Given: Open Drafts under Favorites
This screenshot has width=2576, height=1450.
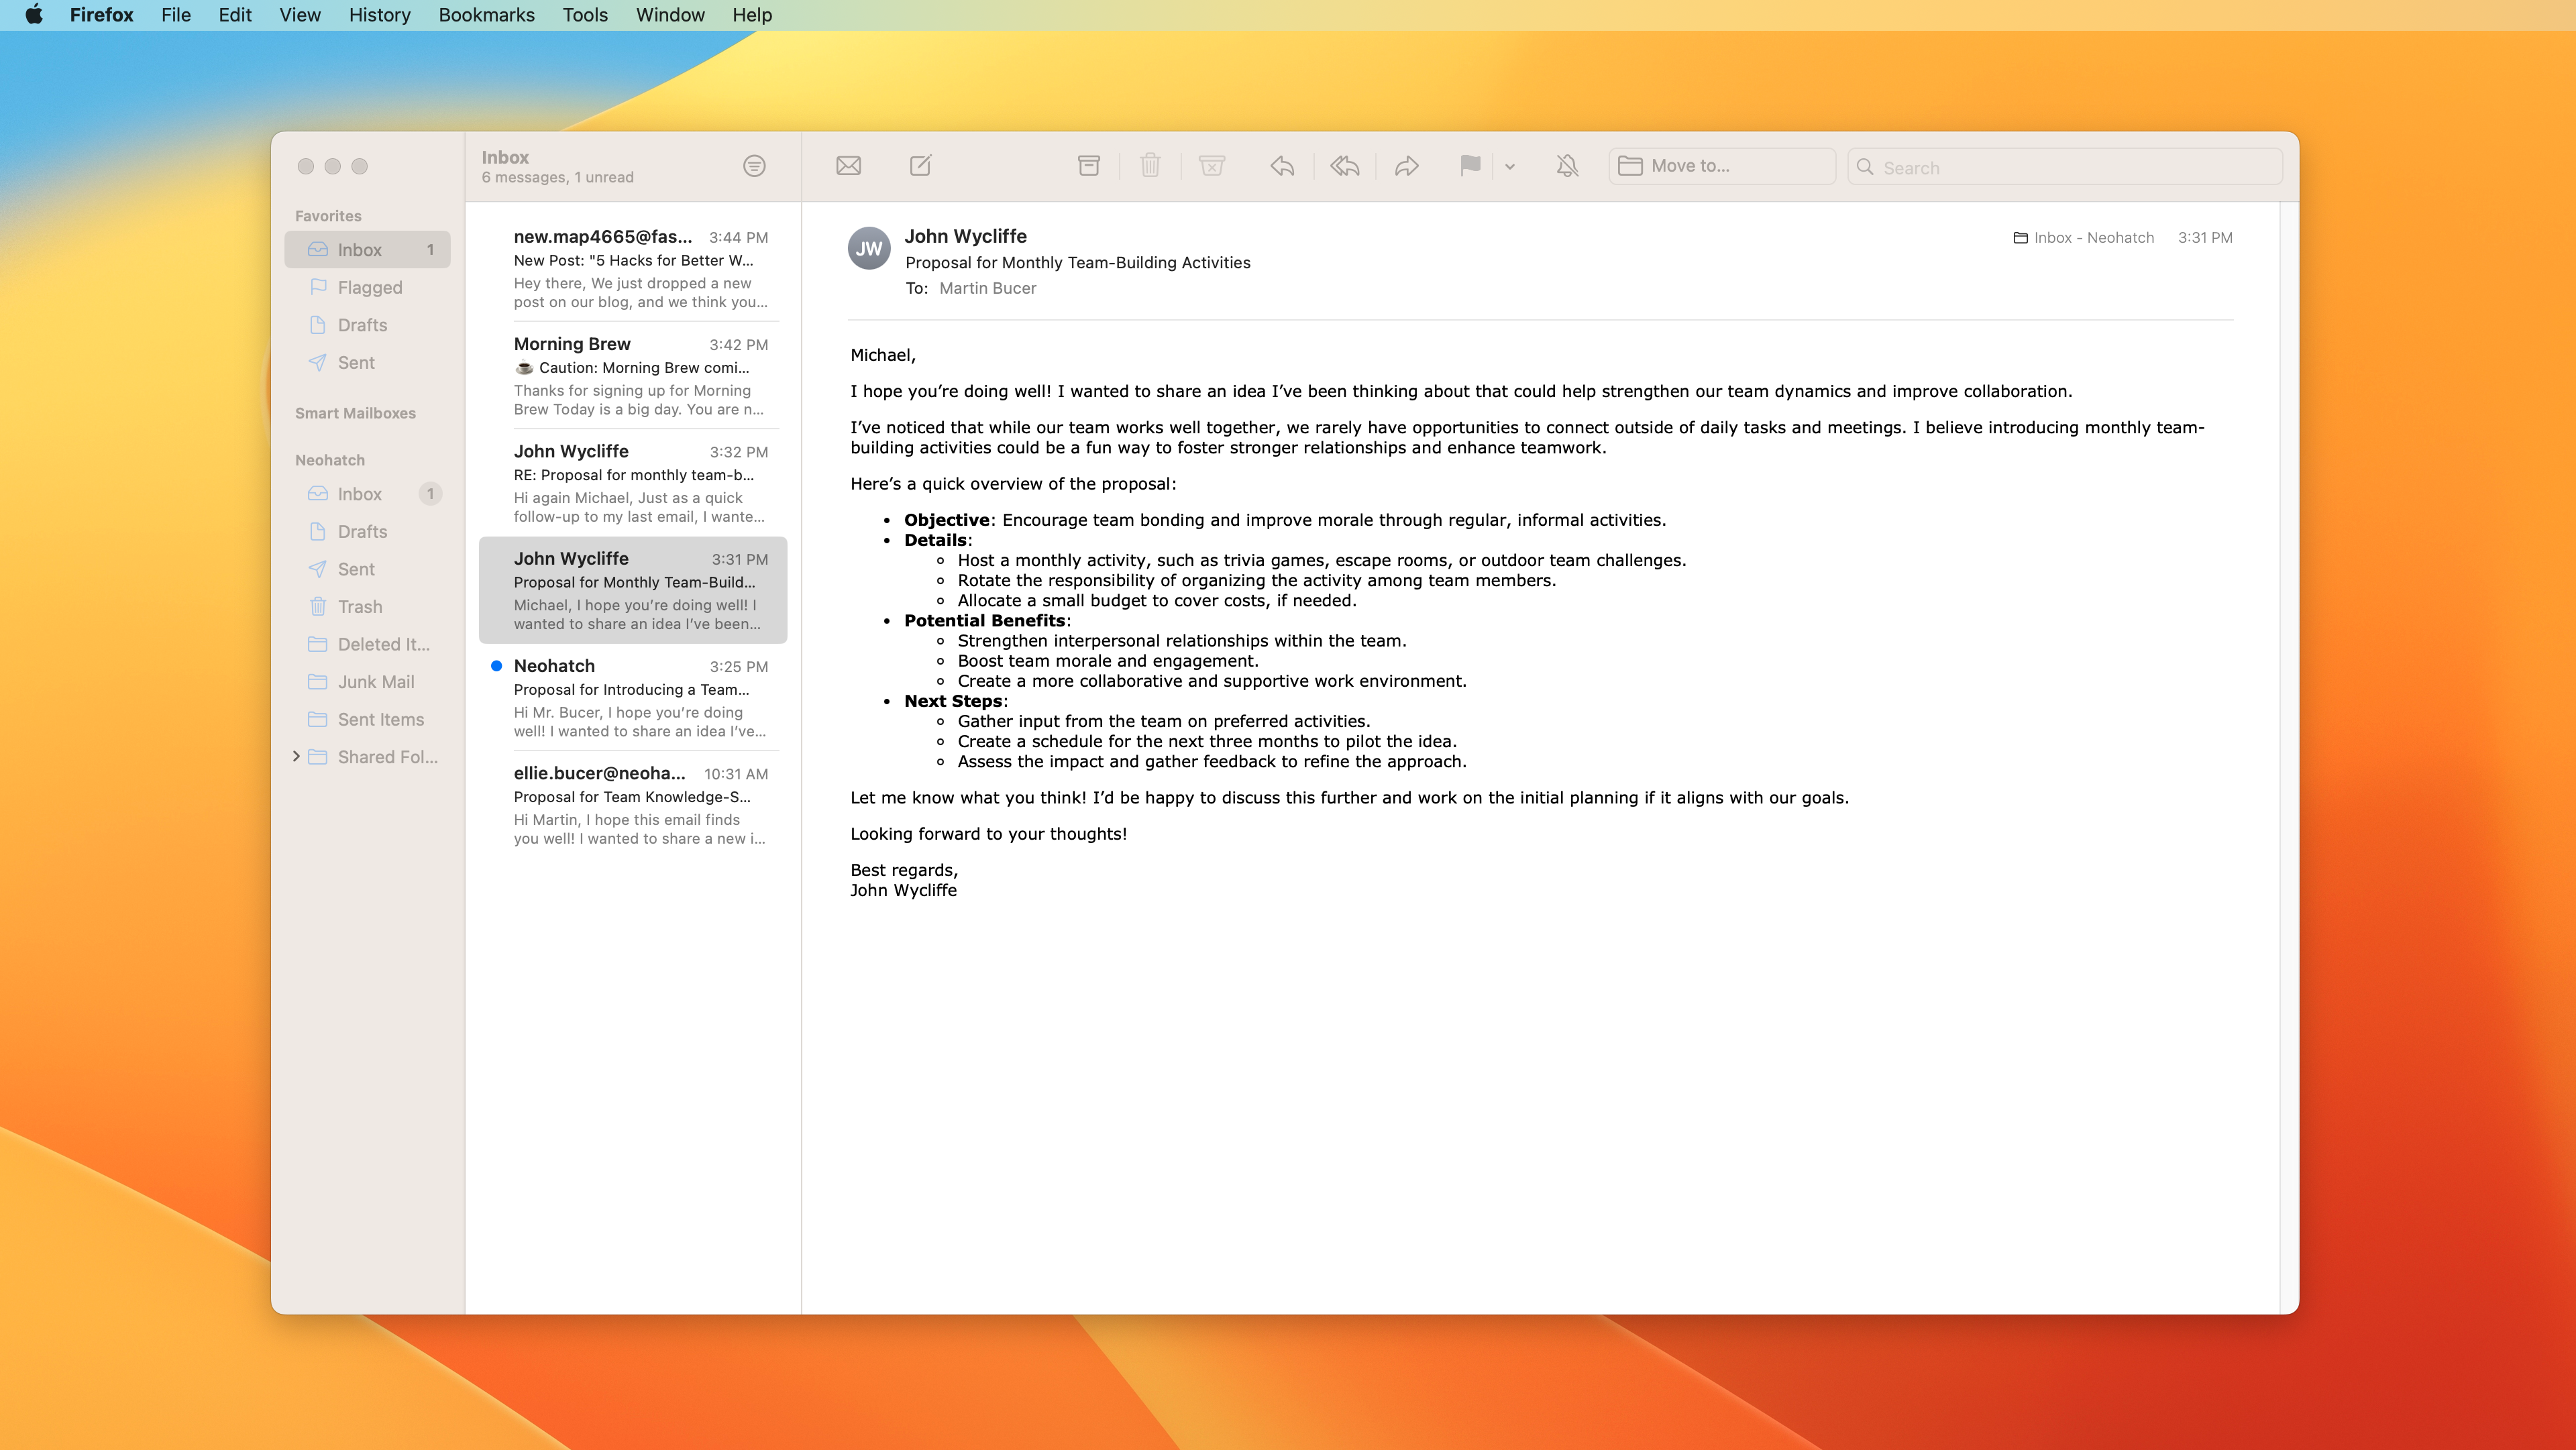Looking at the screenshot, I should [x=367, y=325].
